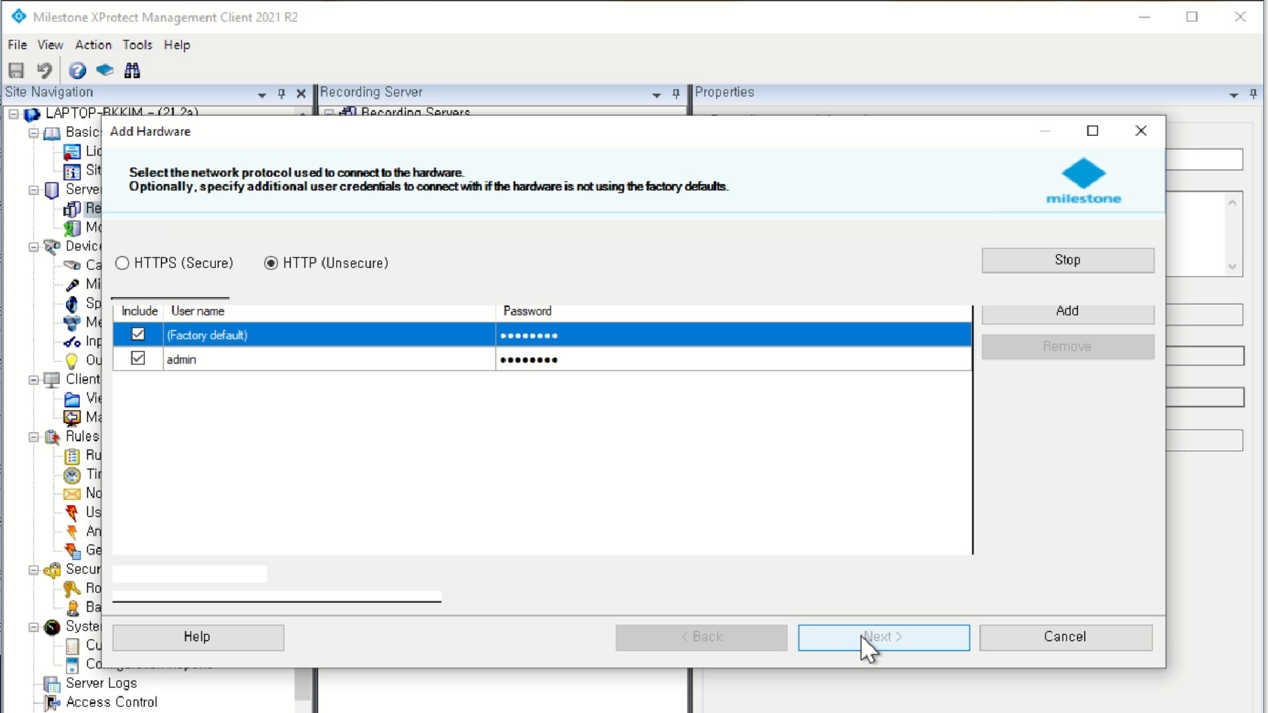Click the Cancel button
The height and width of the screenshot is (713, 1268).
coord(1066,637)
